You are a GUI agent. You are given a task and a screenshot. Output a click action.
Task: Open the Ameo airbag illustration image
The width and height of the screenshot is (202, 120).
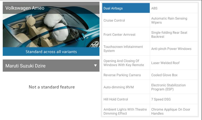point(51,31)
